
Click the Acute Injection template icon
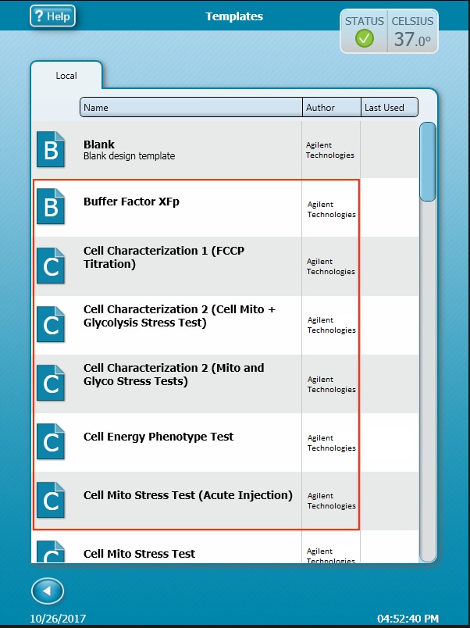click(x=52, y=501)
